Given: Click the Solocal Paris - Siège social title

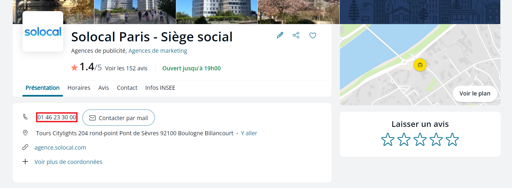Looking at the screenshot, I should click(x=152, y=37).
